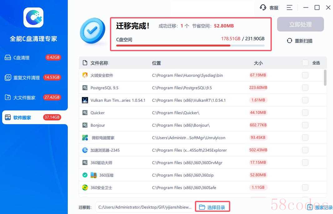Click path C:\Program Files\Quicker\
The height and width of the screenshot is (214, 333).
click(x=176, y=113)
